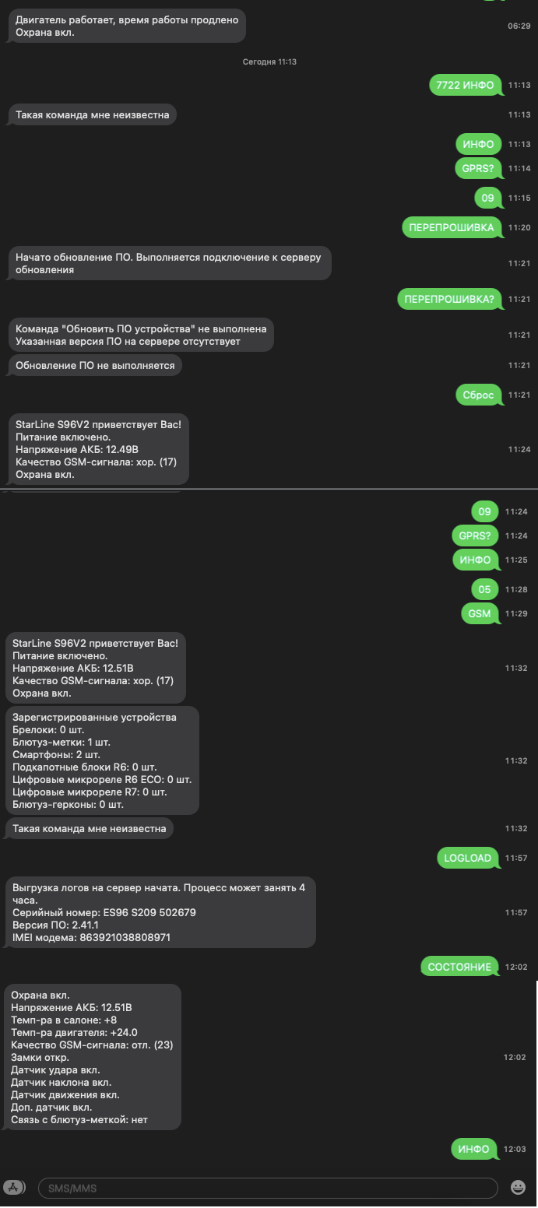Viewport: 538px width, 1208px height.
Task: Click the "Сегодня 11:13" date separator
Action: (x=269, y=61)
